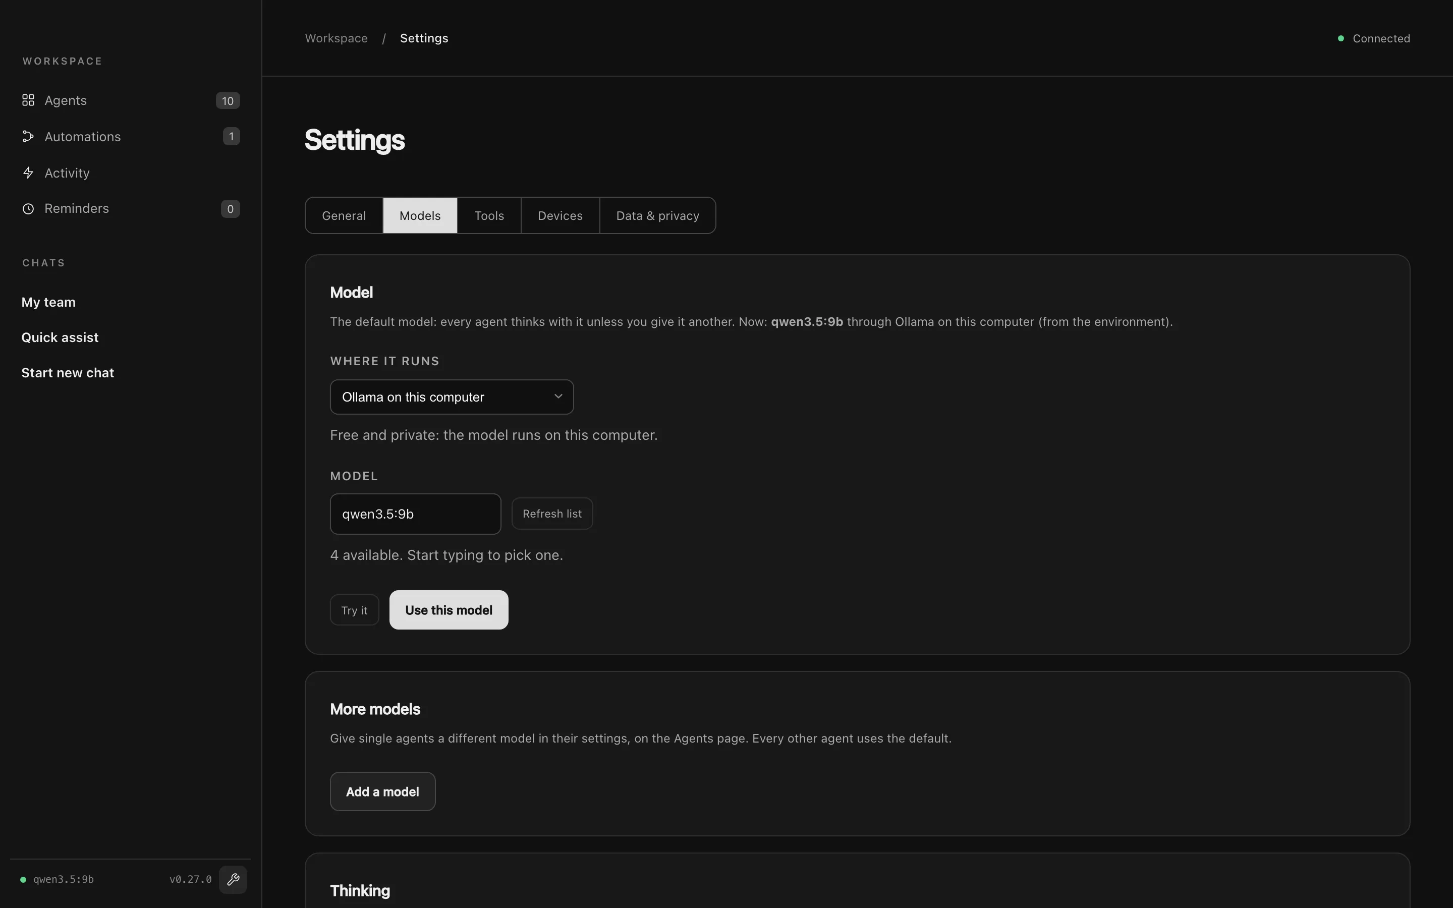This screenshot has height=908, width=1453.
Task: Click the green Connected status dot
Action: (1340, 38)
